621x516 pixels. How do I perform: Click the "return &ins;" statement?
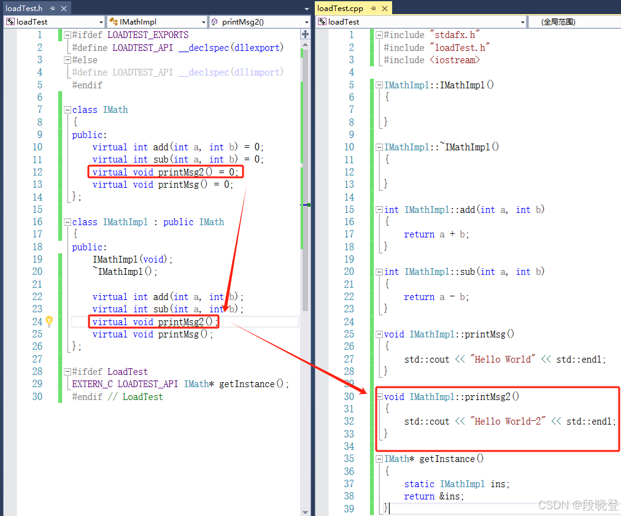click(x=434, y=496)
